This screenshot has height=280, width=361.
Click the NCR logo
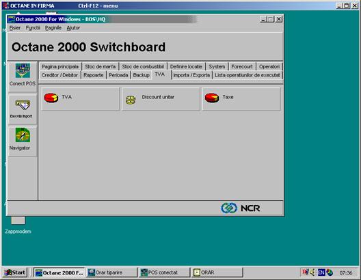[240, 208]
